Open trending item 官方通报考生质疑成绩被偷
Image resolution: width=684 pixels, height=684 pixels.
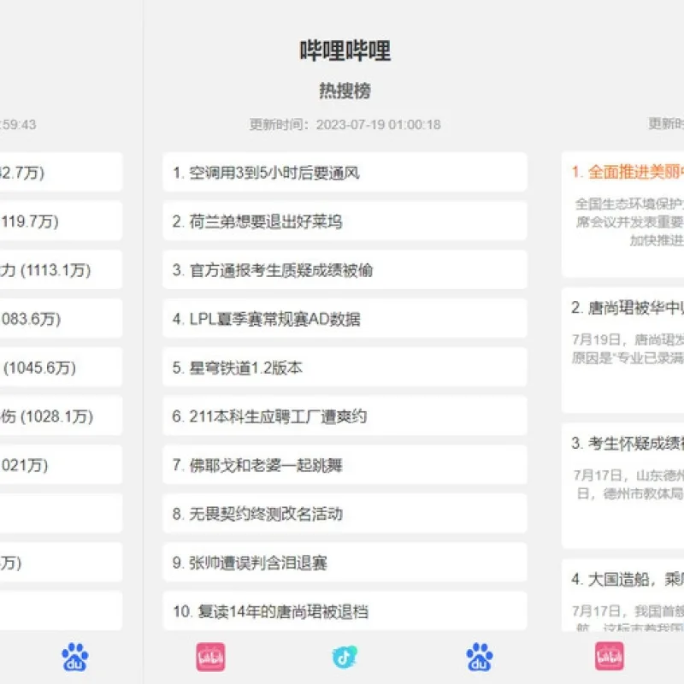click(x=345, y=270)
